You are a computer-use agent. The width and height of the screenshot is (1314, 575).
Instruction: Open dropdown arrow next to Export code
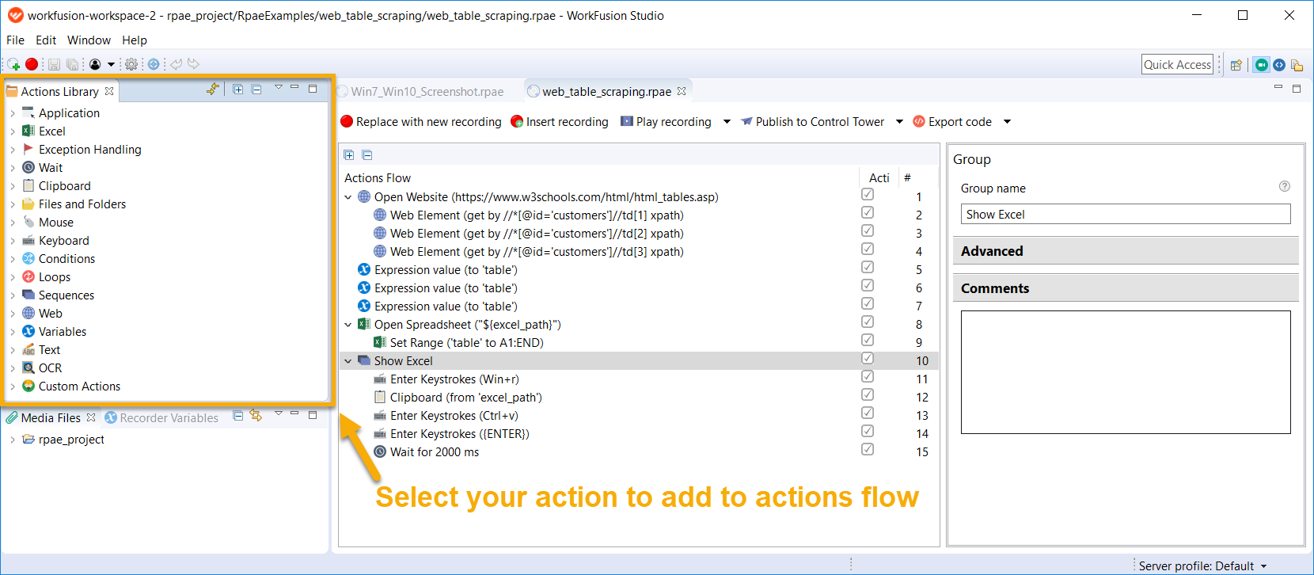point(1007,122)
